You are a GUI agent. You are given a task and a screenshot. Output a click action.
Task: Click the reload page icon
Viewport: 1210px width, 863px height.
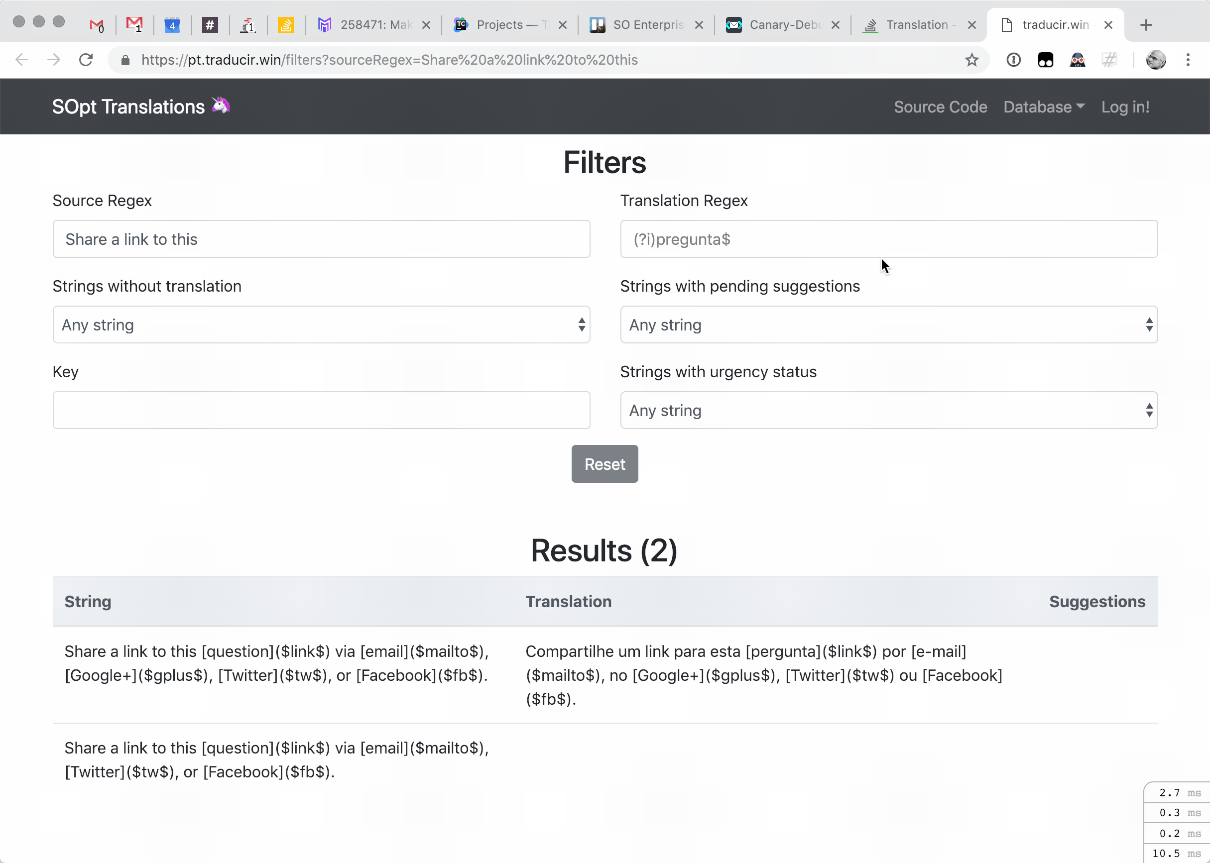pos(84,60)
